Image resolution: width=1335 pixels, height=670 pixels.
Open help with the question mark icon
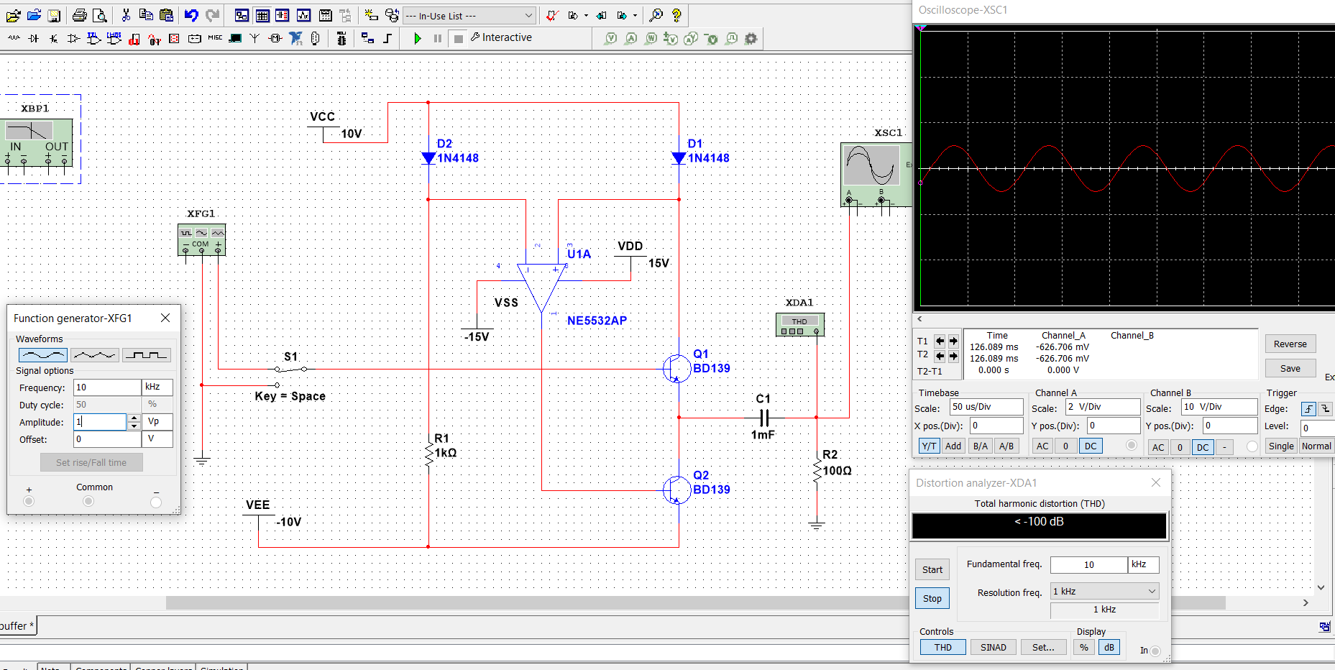[x=676, y=15]
